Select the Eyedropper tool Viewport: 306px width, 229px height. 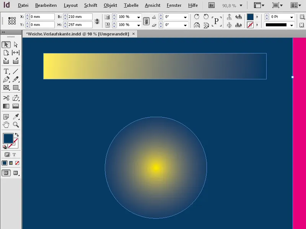16,117
